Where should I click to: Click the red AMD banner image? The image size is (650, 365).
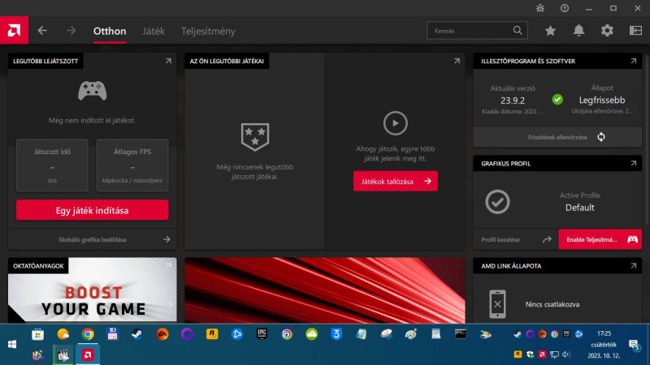(325, 290)
